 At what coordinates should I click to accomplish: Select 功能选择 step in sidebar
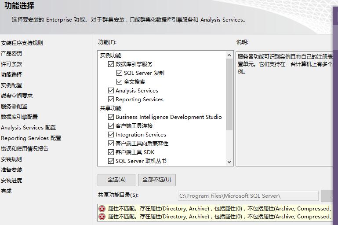point(11,75)
